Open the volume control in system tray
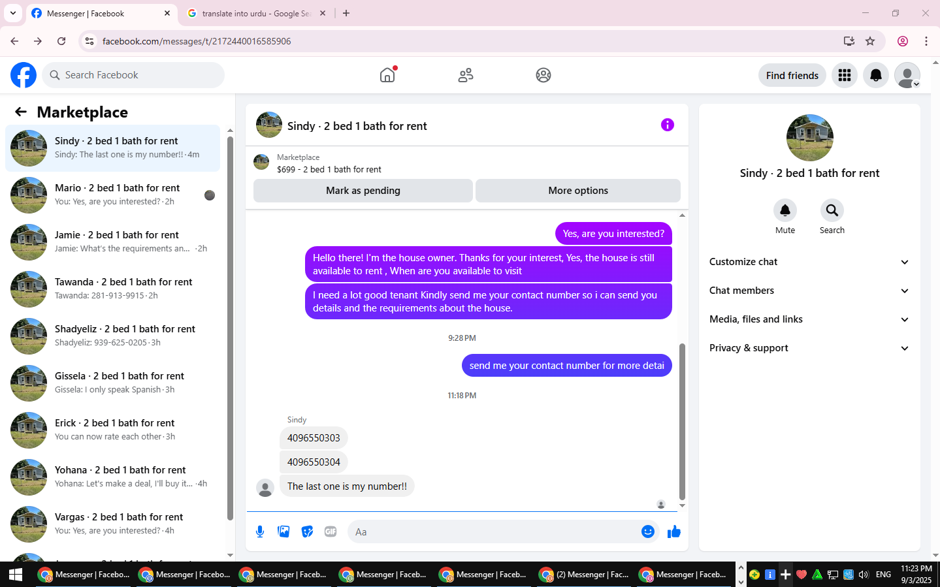Screen dimensions: 940x587 point(864,575)
